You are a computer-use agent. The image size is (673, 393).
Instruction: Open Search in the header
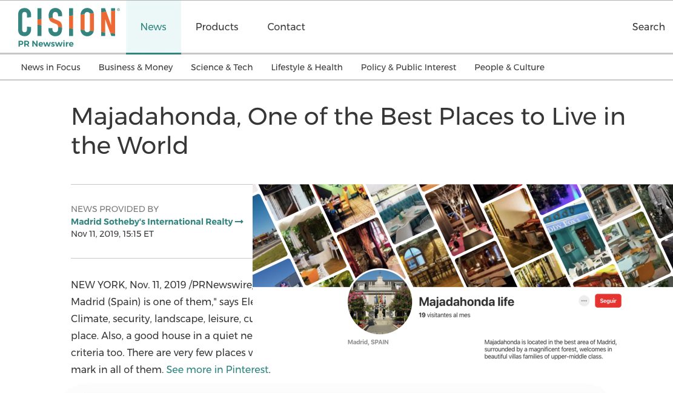pyautogui.click(x=648, y=27)
